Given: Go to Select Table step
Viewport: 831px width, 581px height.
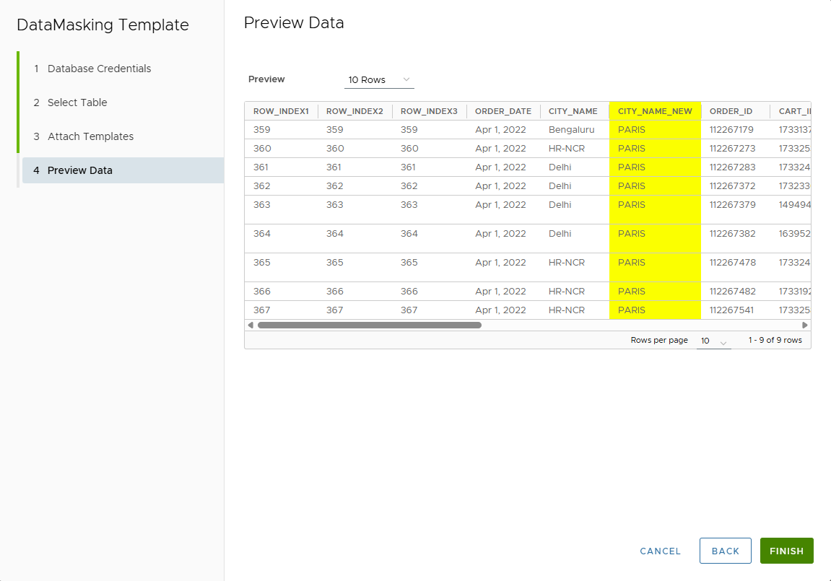Looking at the screenshot, I should (77, 102).
